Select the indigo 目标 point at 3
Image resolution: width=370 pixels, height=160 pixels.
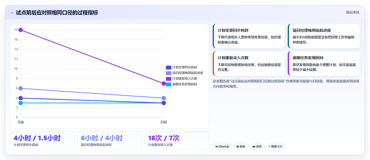tap(164, 103)
